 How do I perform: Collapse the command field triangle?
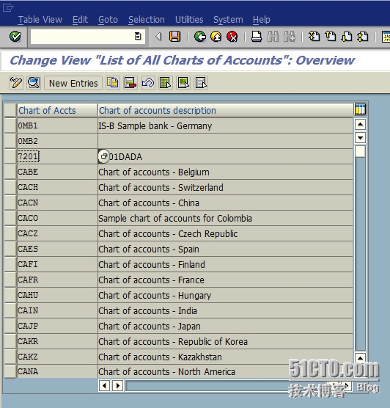pyautogui.click(x=158, y=37)
